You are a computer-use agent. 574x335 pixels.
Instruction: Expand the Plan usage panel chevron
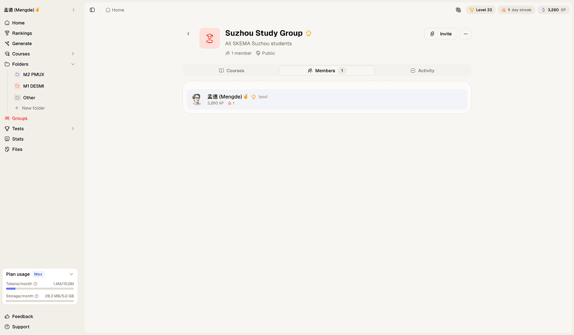tap(71, 274)
